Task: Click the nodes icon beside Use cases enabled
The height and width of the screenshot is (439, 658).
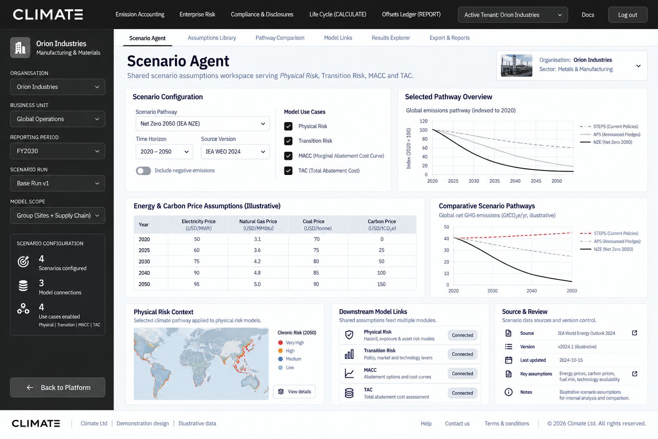Action: 23,309
